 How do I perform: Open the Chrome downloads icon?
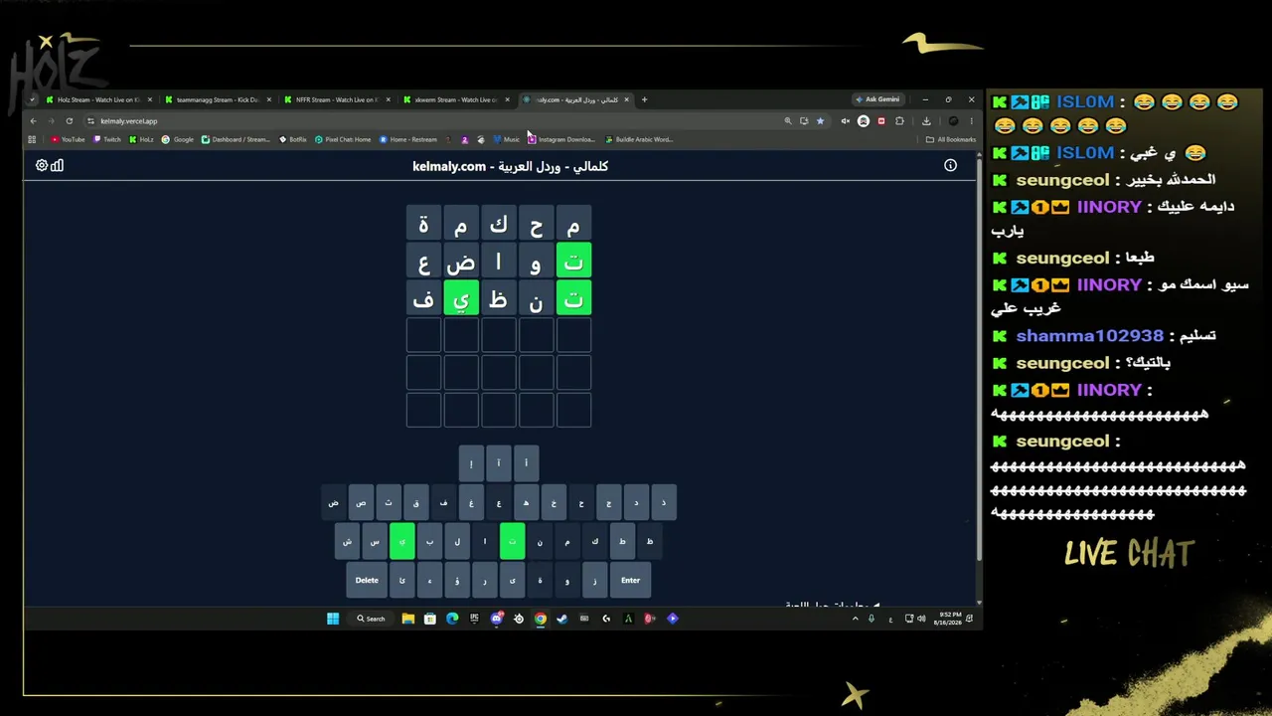pos(926,121)
